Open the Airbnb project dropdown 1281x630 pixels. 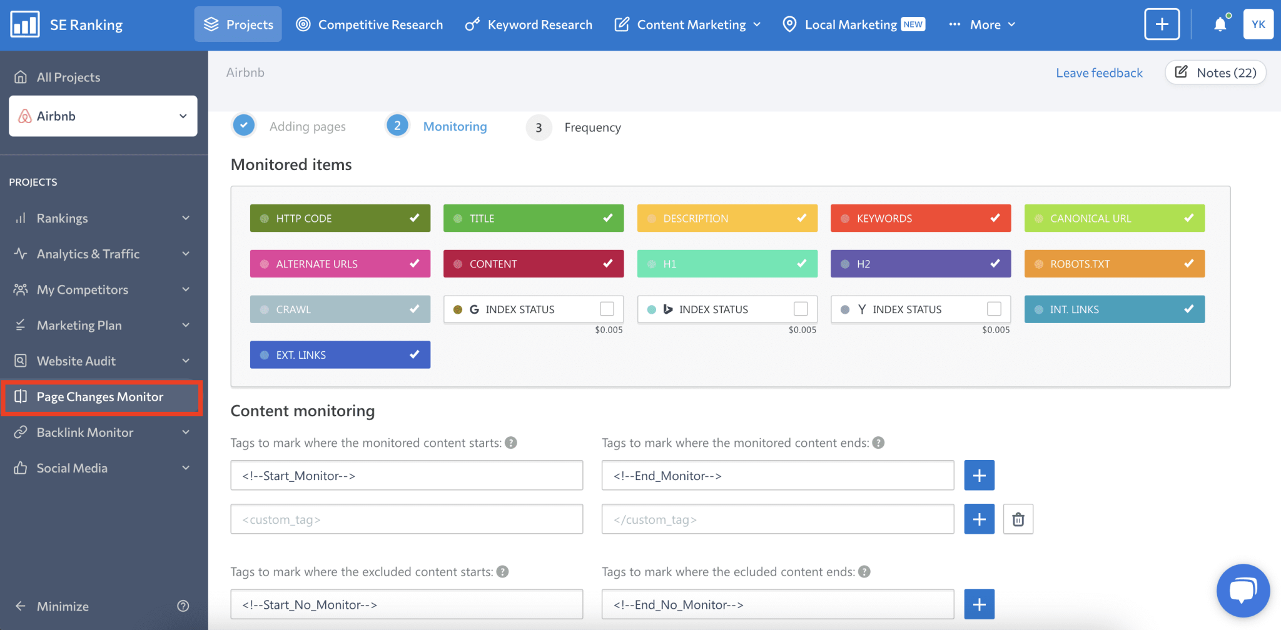[103, 116]
